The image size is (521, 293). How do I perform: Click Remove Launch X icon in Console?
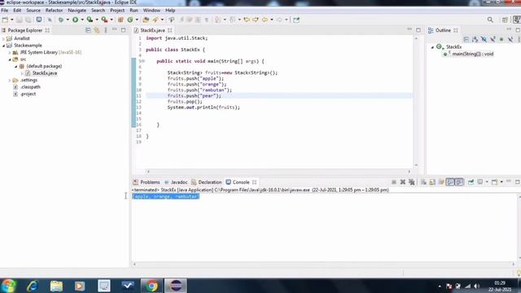(403, 182)
